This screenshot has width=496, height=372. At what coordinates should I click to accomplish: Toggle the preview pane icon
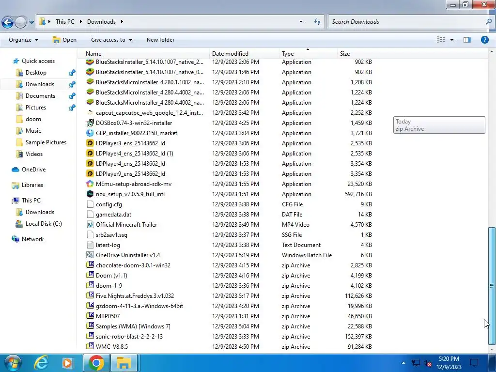point(467,40)
